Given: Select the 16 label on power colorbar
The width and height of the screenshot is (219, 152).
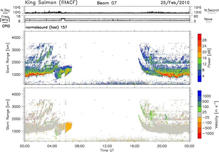Looking at the screenshot, I should pyautogui.click(x=204, y=58).
